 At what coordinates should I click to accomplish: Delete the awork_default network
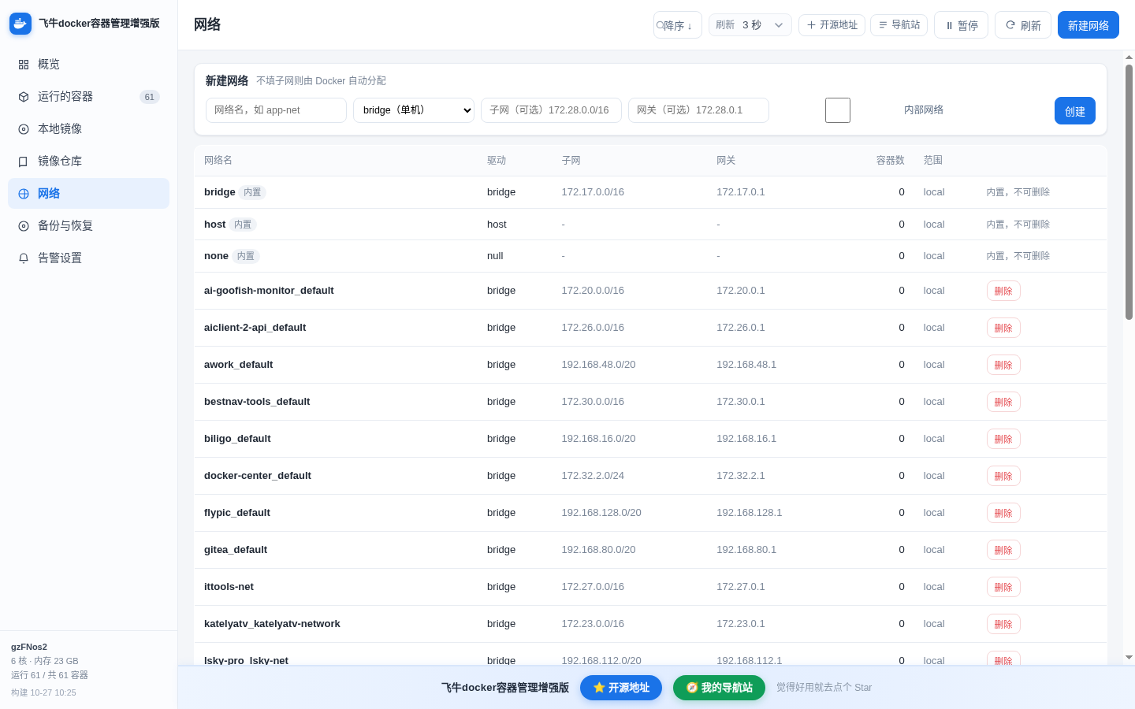(1003, 365)
